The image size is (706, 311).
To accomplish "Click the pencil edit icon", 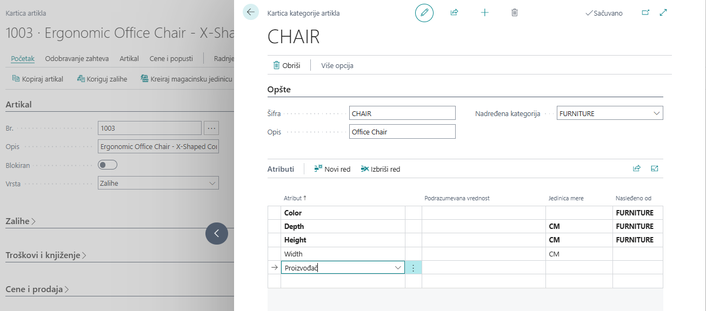I will (424, 12).
